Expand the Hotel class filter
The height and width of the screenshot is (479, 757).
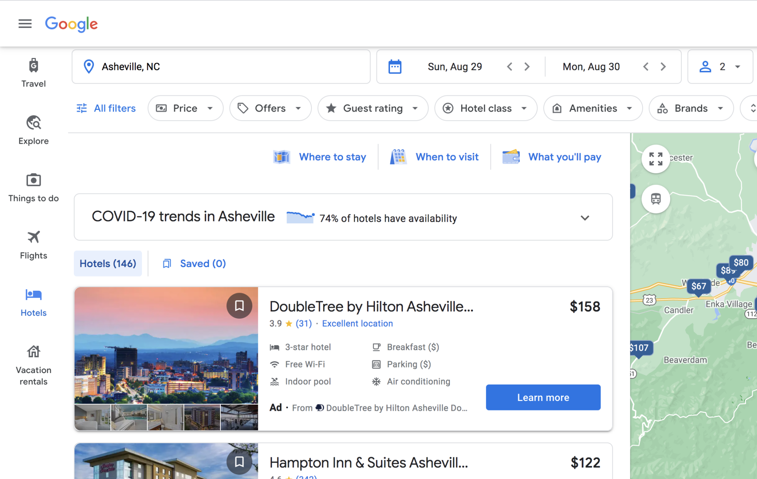pos(486,108)
